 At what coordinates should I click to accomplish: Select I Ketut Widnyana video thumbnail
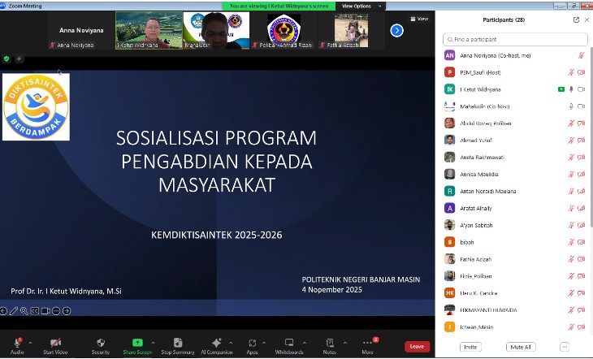click(149, 30)
